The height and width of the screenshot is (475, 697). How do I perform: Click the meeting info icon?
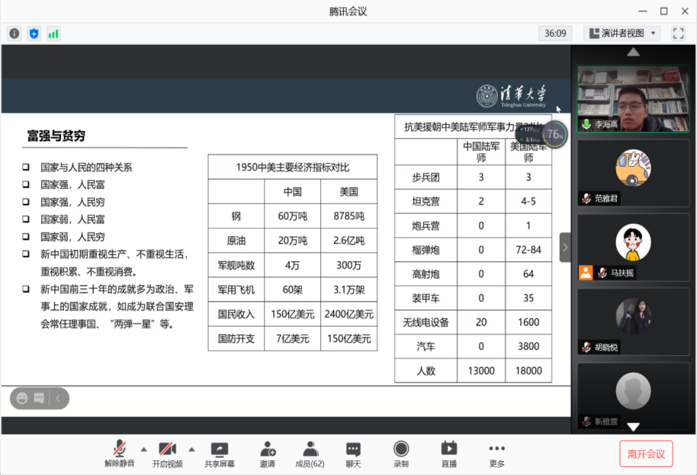pos(15,33)
